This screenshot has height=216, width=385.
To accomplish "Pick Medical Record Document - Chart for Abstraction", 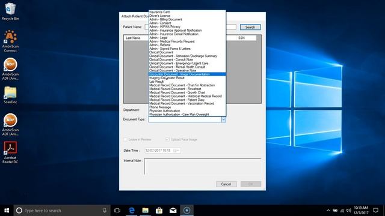I will pyautogui.click(x=187, y=85).
